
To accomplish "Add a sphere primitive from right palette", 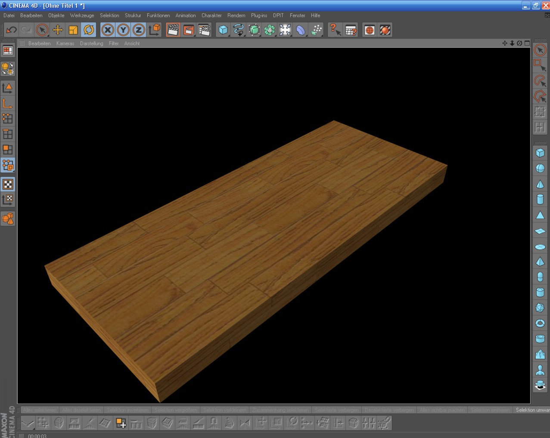I will point(540,169).
